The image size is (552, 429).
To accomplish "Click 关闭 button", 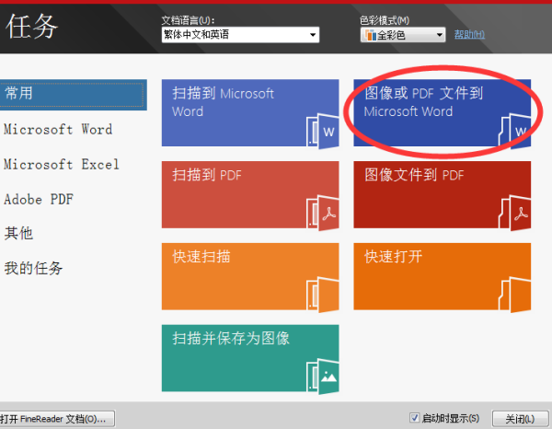I will click(520, 419).
